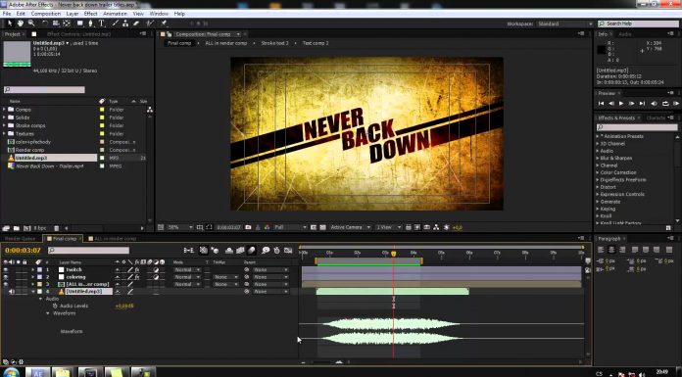This screenshot has height=377, width=682.
Task: Select the Clone Stamp tool
Action: click(125, 24)
